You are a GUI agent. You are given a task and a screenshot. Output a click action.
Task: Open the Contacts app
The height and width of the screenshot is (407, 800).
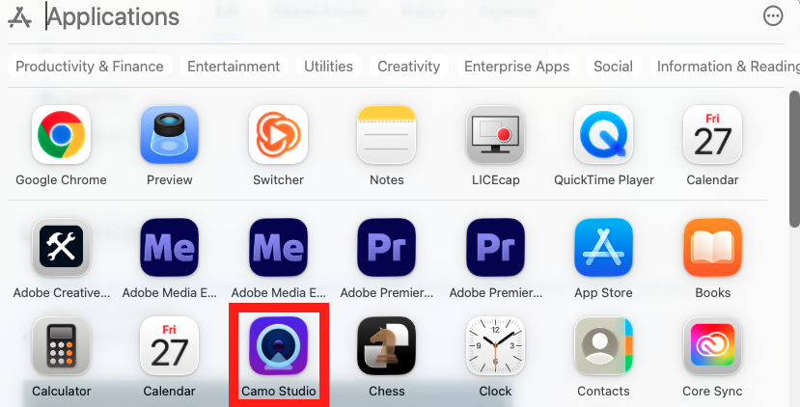tap(604, 346)
